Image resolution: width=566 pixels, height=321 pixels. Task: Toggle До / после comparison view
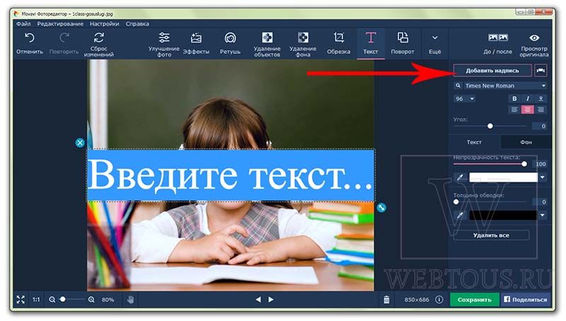[x=498, y=44]
